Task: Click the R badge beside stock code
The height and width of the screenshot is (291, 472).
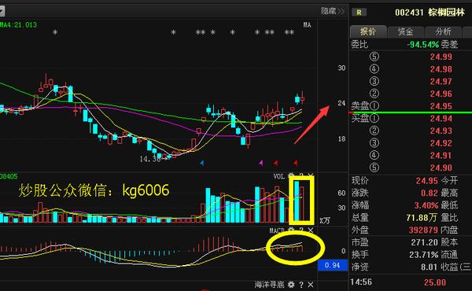Action: click(x=360, y=13)
